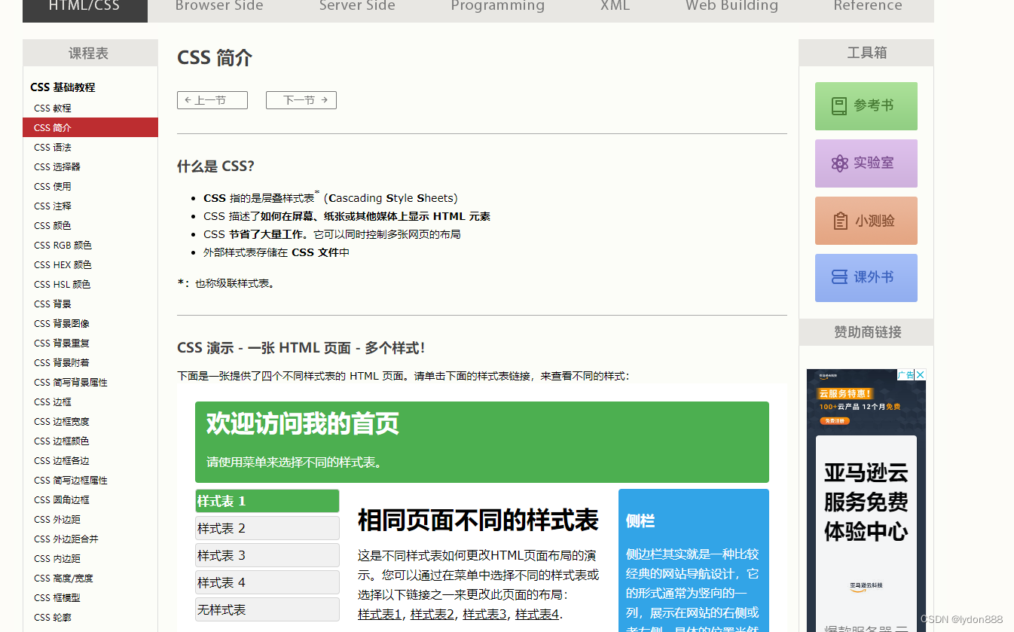This screenshot has height=632, width=1014.
Task: Open the 实验室 toolbox icon
Action: pyautogui.click(x=865, y=163)
